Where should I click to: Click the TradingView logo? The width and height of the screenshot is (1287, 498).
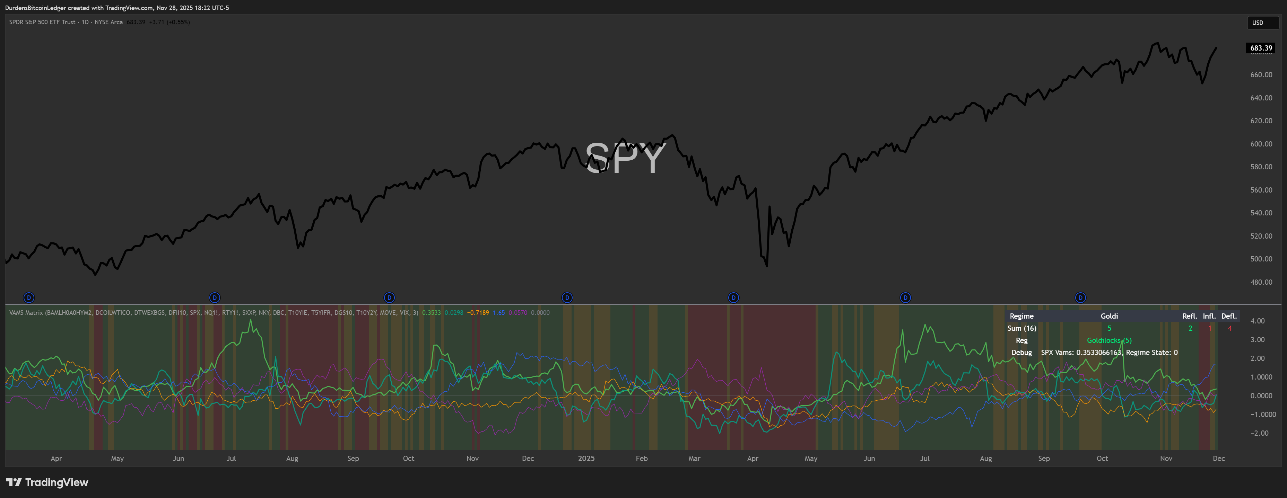[47, 482]
